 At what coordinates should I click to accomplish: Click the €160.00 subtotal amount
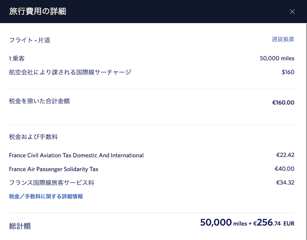(x=283, y=103)
